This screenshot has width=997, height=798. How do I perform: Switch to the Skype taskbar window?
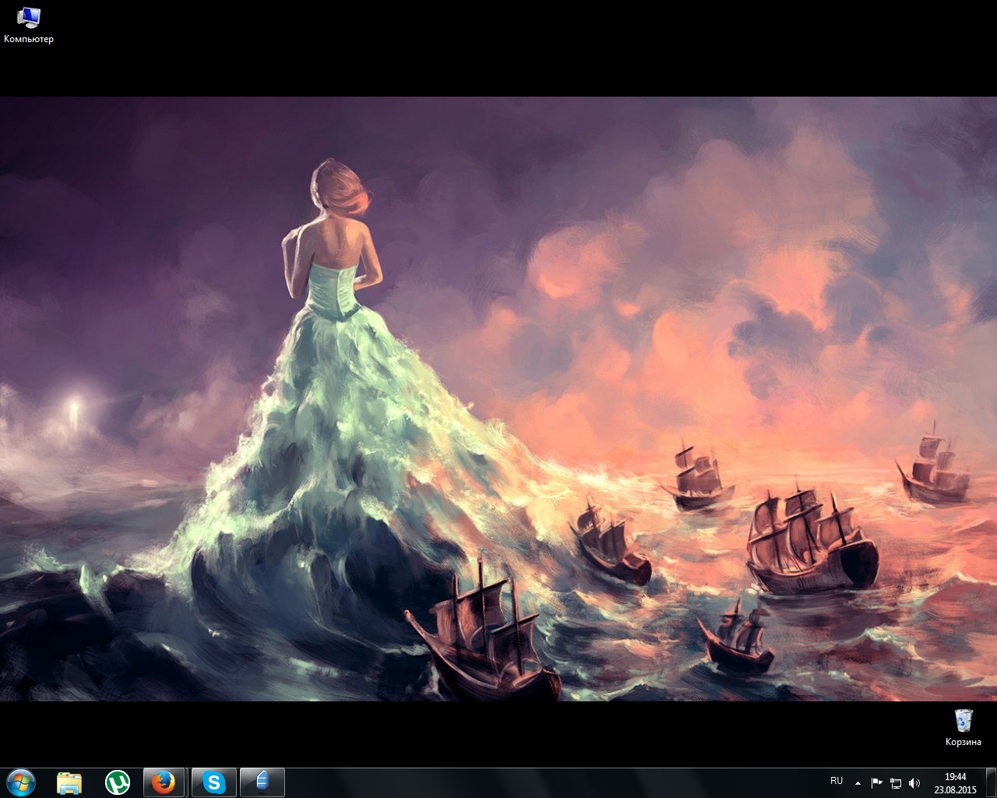(213, 782)
